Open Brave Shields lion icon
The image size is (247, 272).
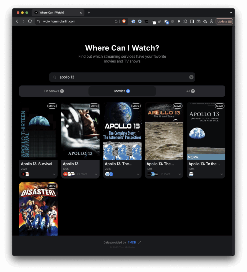(x=124, y=21)
